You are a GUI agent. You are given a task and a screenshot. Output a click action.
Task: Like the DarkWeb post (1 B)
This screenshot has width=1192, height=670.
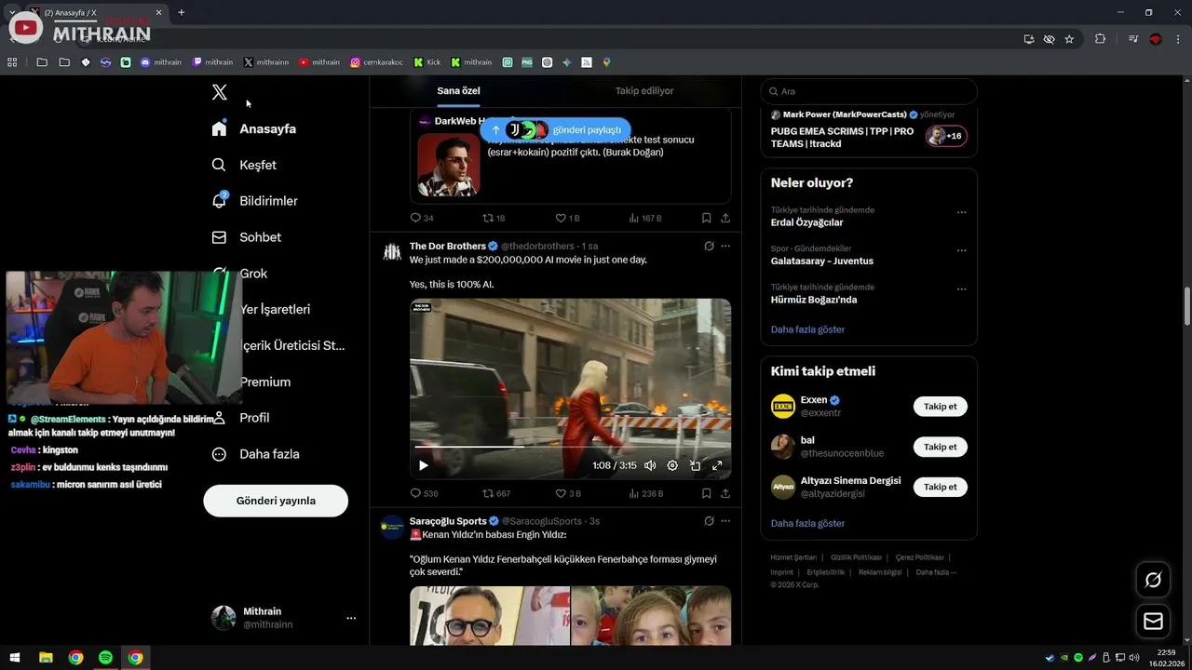[568, 218]
